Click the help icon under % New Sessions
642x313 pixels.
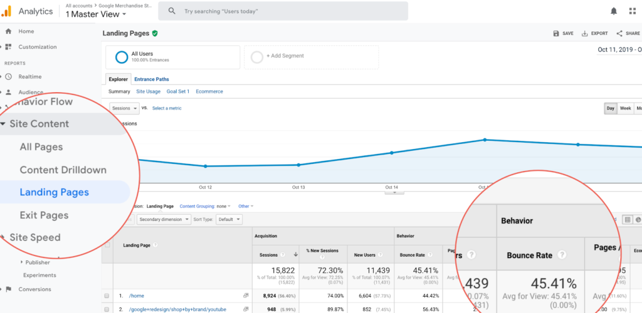click(322, 258)
